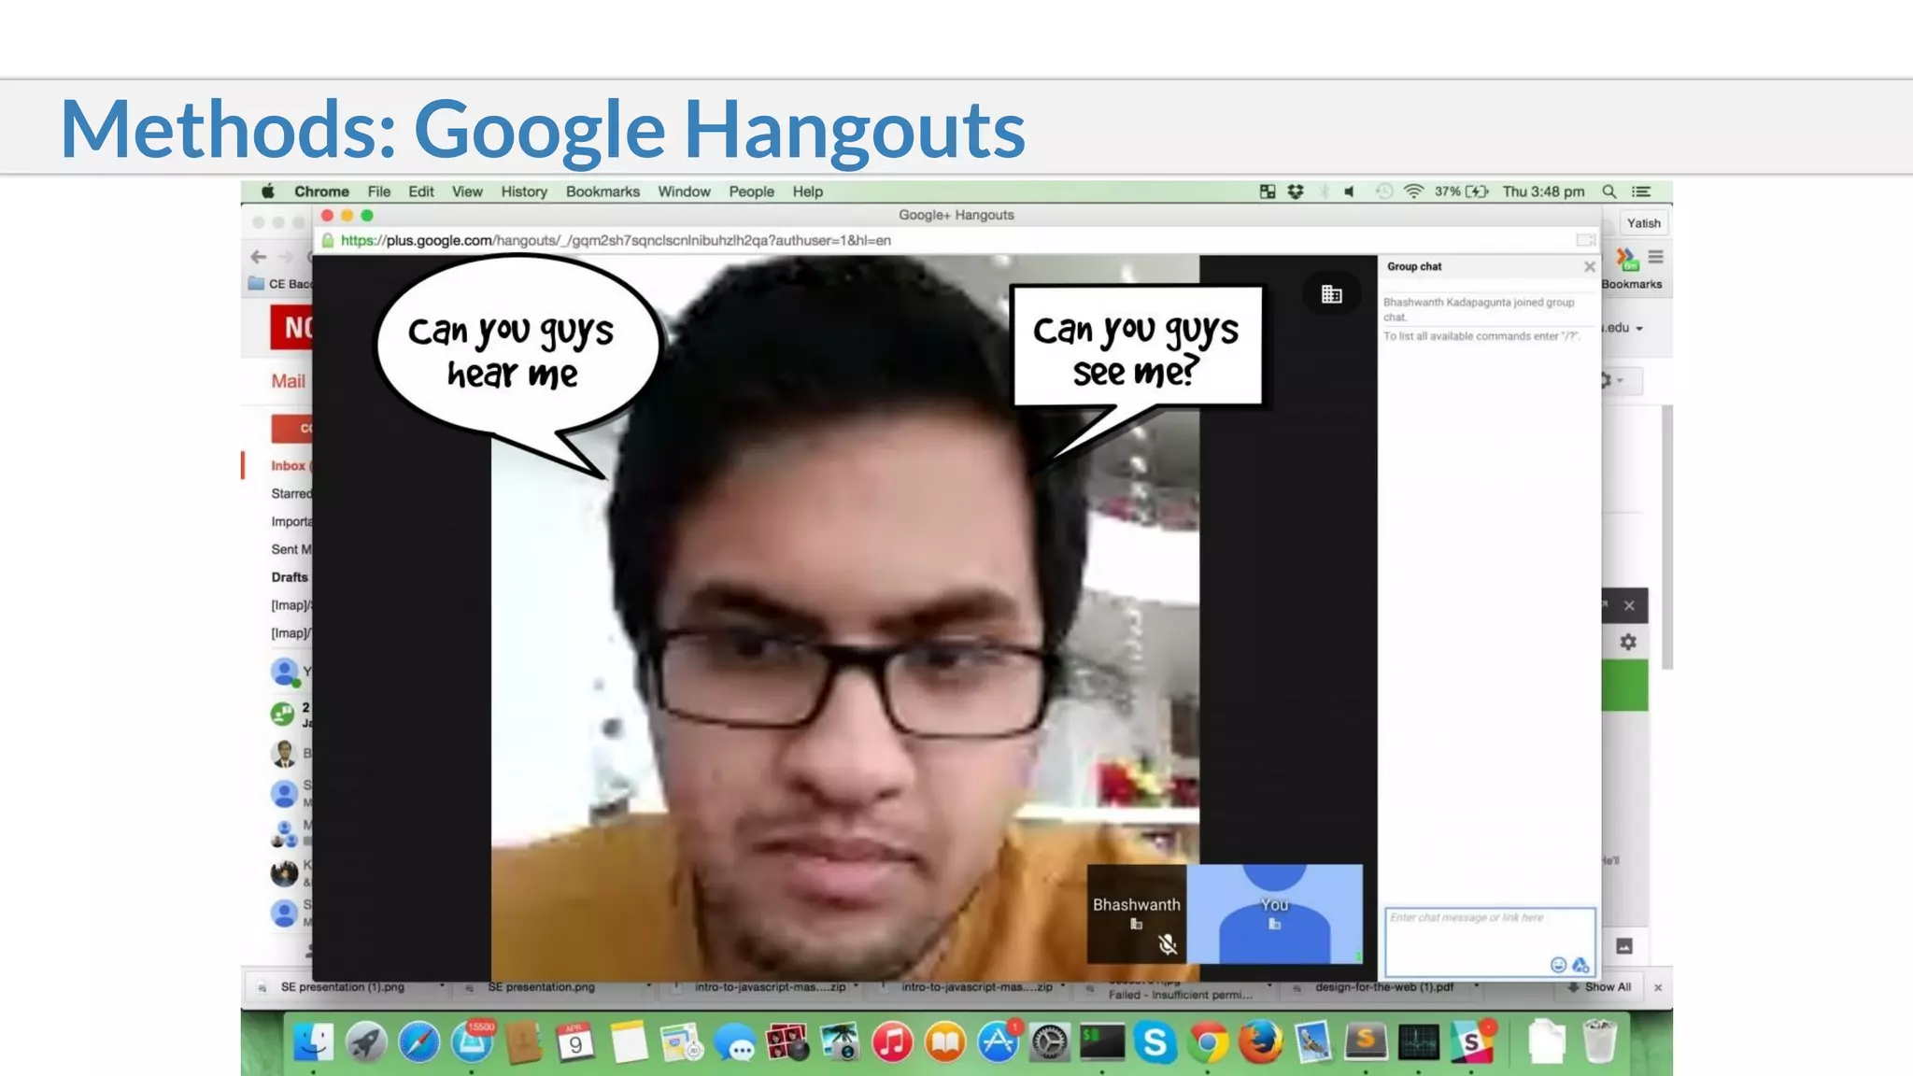The width and height of the screenshot is (1913, 1076).
Task: Open Messages from the dock
Action: pyautogui.click(x=735, y=1042)
